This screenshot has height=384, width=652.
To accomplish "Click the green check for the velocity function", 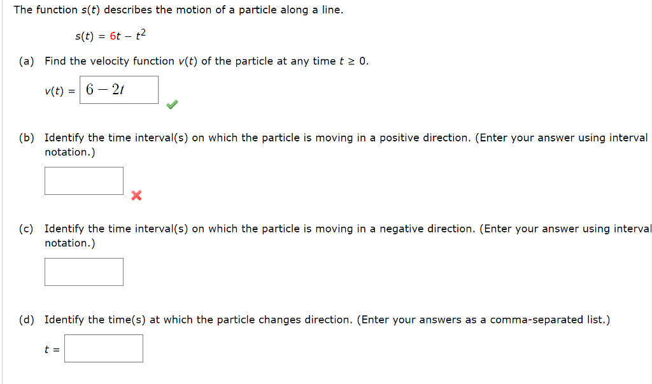I will tap(171, 103).
